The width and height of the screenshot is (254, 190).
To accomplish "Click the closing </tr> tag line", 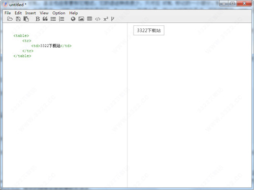I will pos(28,51).
